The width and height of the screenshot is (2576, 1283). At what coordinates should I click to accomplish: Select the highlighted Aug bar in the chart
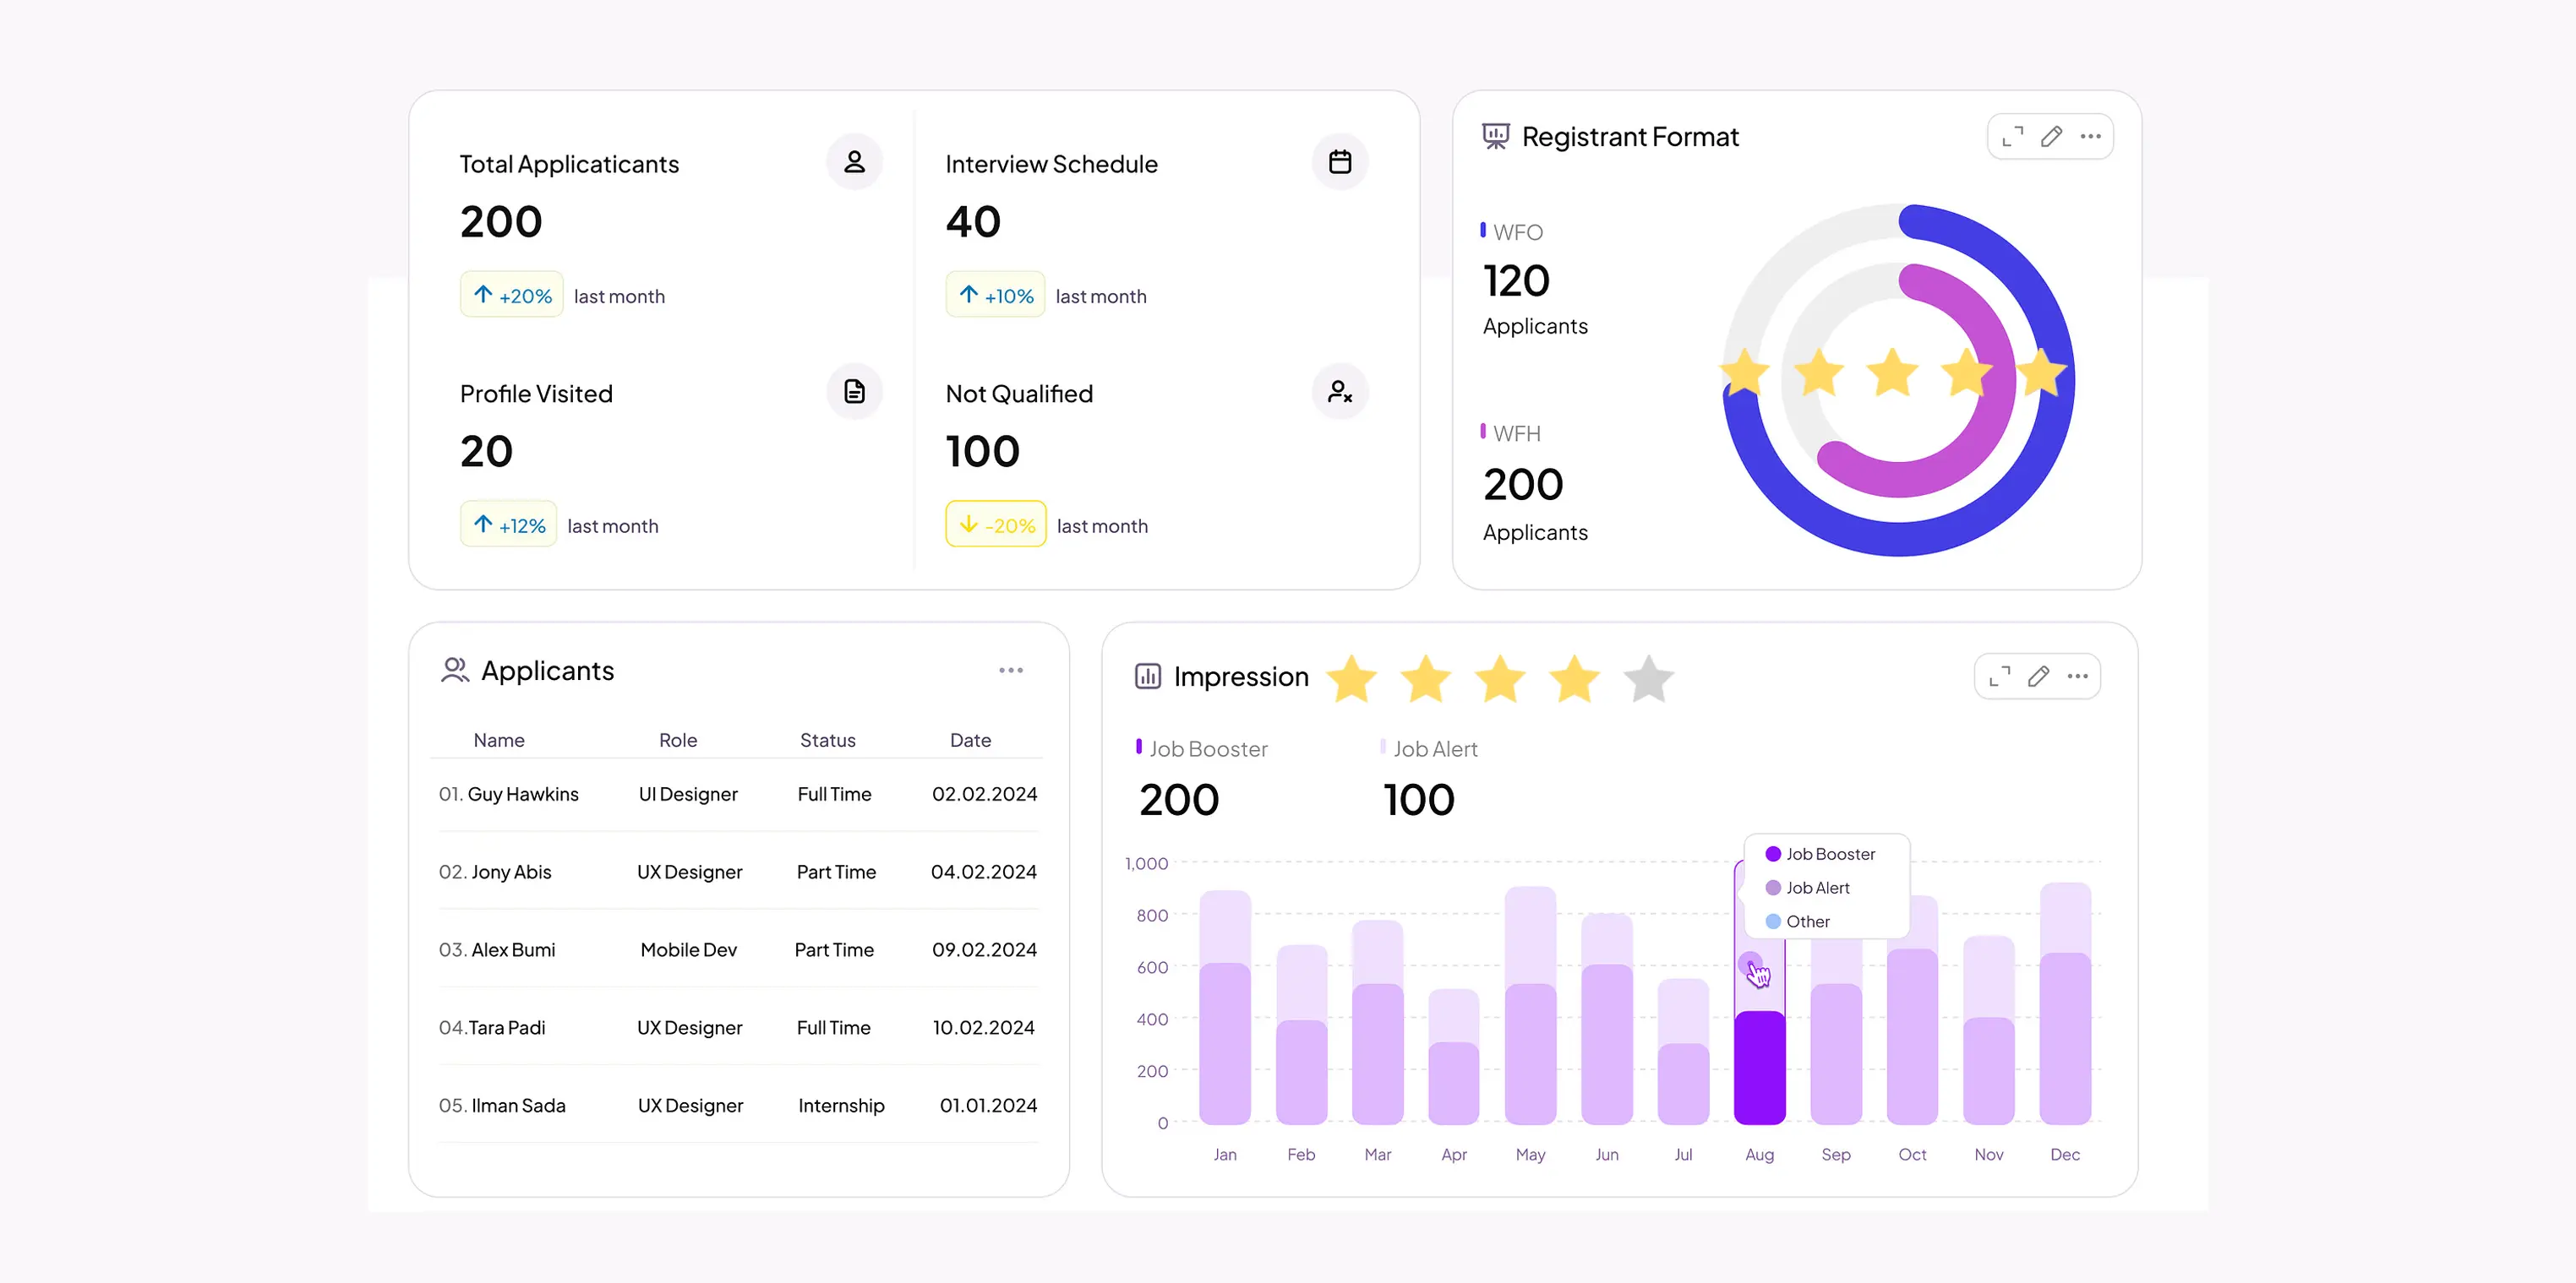point(1758,1066)
